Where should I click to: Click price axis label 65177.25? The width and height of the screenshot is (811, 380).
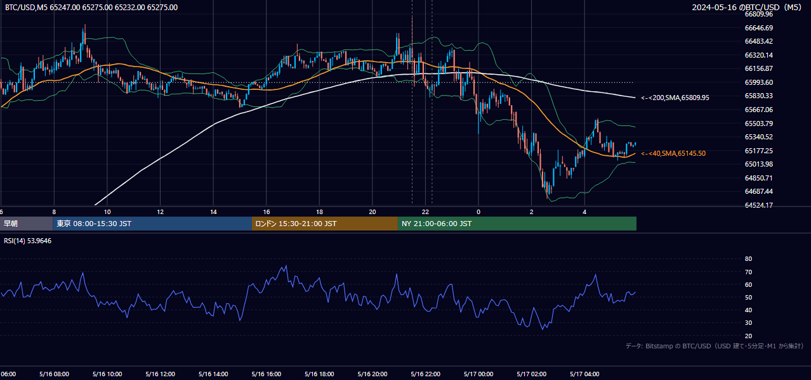(758, 151)
